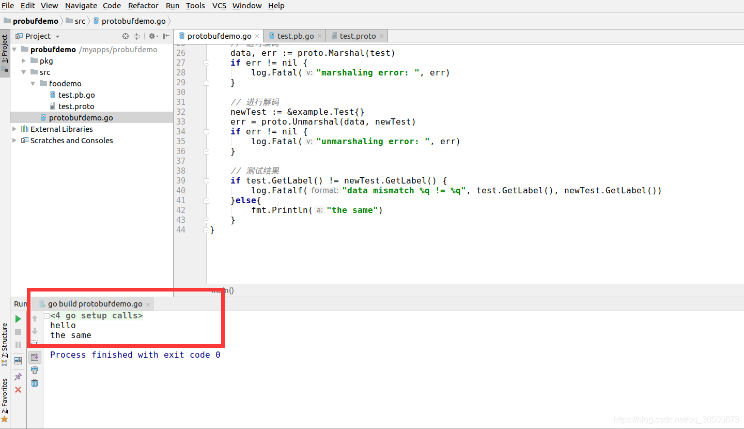The height and width of the screenshot is (429, 744).
Task: Open the Edit menu
Action: point(28,6)
